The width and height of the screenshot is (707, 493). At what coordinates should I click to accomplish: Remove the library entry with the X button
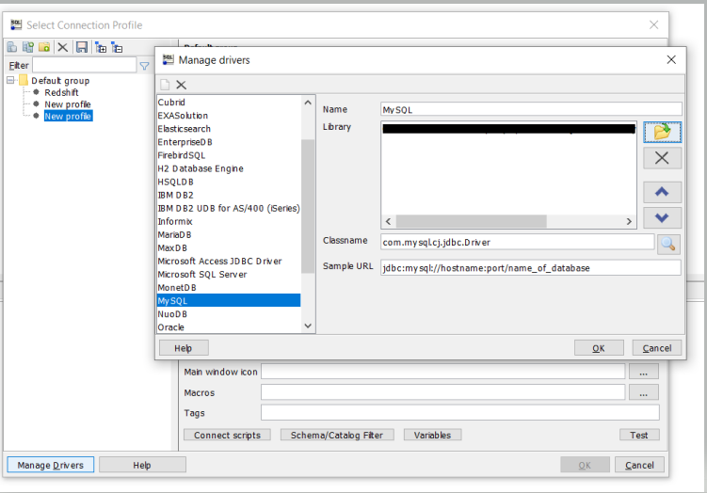coord(662,158)
